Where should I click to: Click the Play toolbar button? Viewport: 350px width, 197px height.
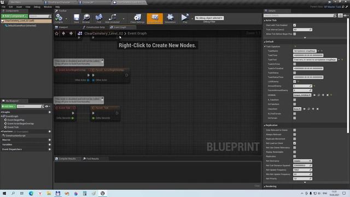pyautogui.click(x=185, y=18)
